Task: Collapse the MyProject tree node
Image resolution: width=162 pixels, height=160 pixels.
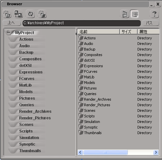Action: (9, 32)
